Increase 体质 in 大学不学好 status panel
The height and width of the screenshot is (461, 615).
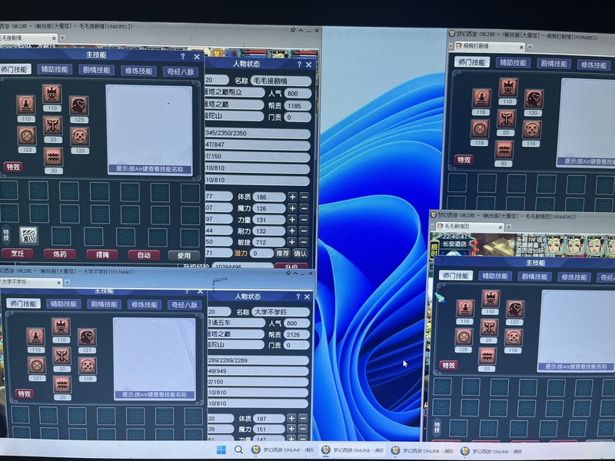coord(291,419)
